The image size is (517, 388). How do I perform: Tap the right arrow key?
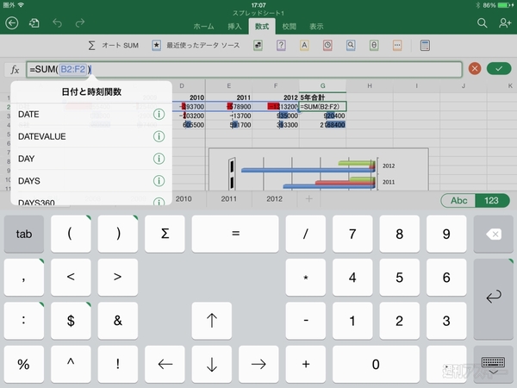pos(258,364)
